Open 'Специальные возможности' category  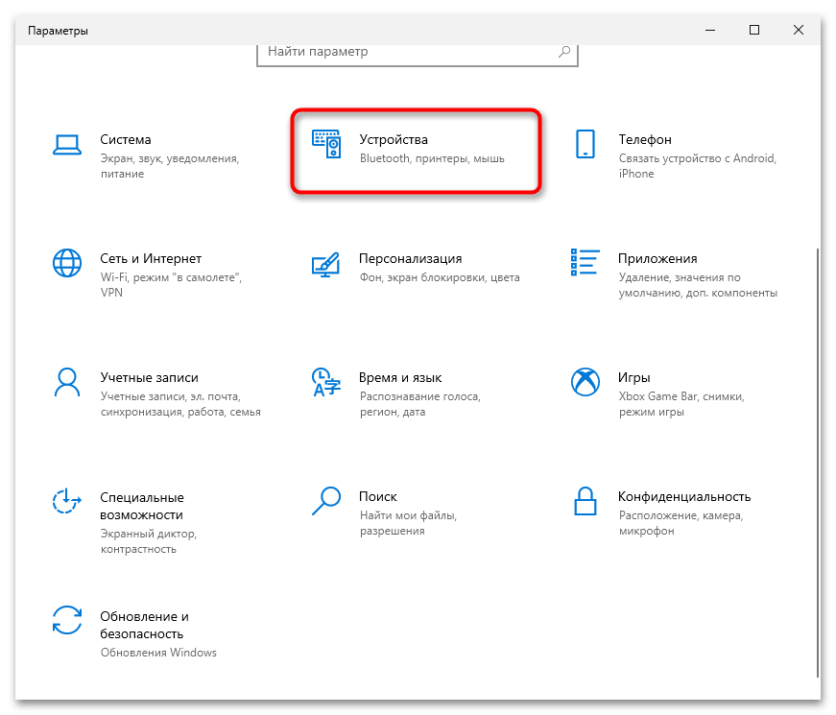(x=142, y=506)
